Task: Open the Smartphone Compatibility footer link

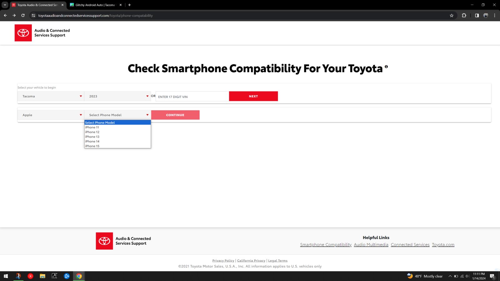Action: (x=326, y=245)
